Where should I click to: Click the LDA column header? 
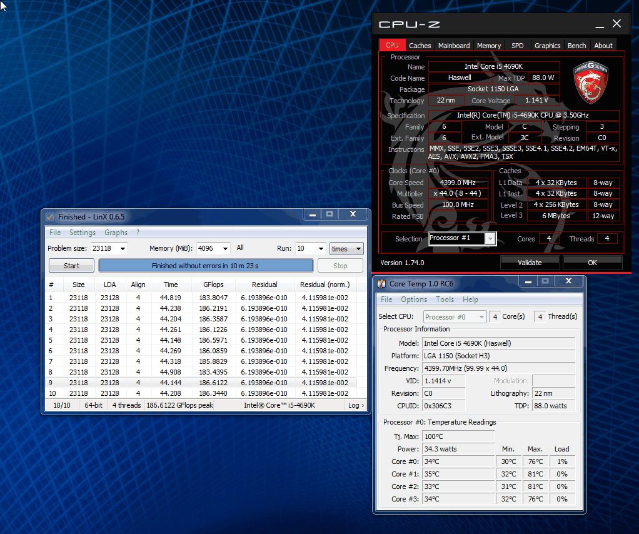pyautogui.click(x=109, y=285)
